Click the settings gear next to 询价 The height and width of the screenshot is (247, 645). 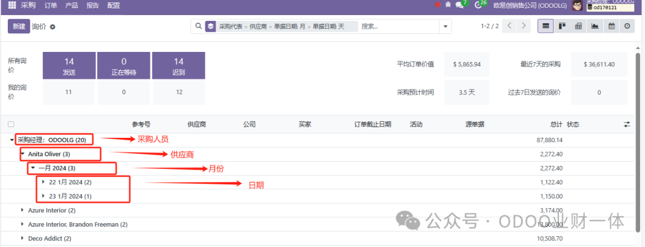[x=52, y=27]
